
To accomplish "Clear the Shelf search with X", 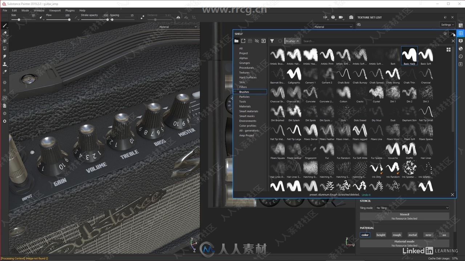I will point(453,41).
